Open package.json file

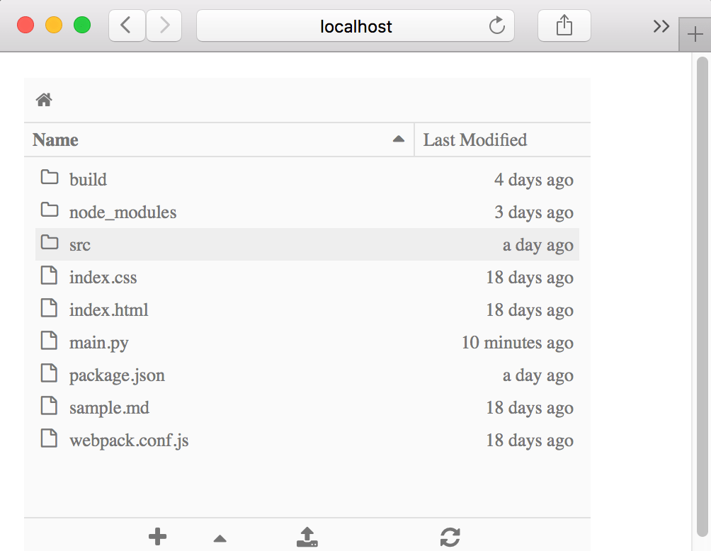[x=117, y=375]
